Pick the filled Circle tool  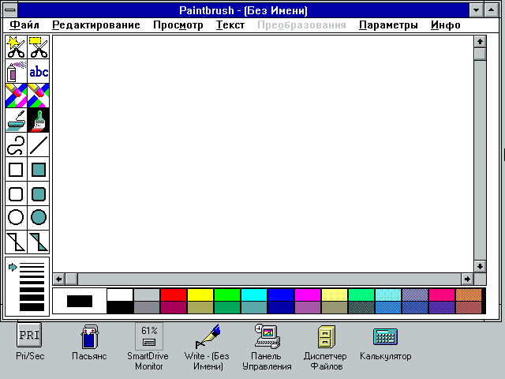coord(39,217)
